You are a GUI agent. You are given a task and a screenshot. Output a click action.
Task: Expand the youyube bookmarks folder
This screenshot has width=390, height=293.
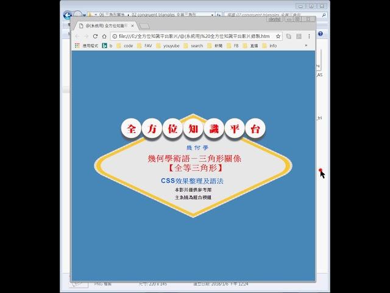point(168,46)
